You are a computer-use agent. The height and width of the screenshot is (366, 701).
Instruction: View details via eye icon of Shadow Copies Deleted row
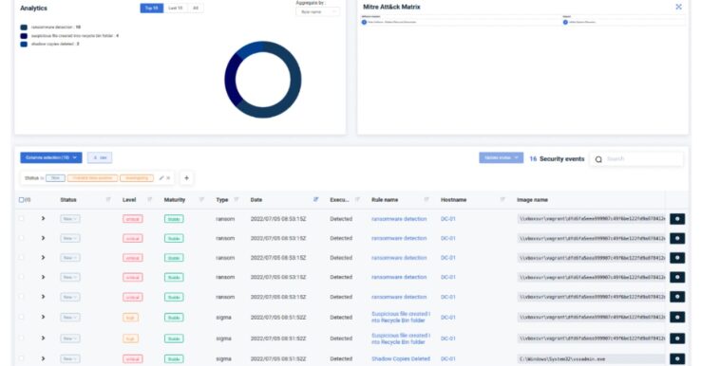(677, 358)
